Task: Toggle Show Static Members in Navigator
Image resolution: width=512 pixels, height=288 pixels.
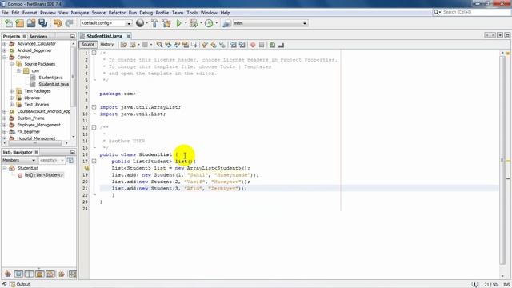Action: point(29,274)
